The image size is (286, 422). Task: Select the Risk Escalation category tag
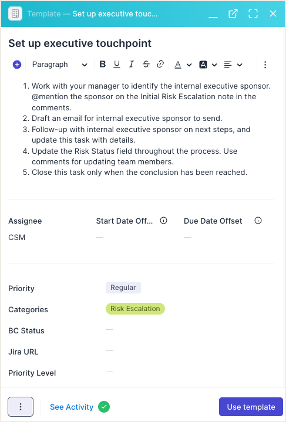coord(135,309)
